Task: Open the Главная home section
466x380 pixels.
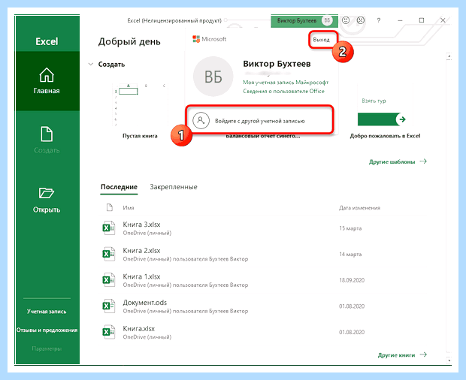Action: click(47, 81)
